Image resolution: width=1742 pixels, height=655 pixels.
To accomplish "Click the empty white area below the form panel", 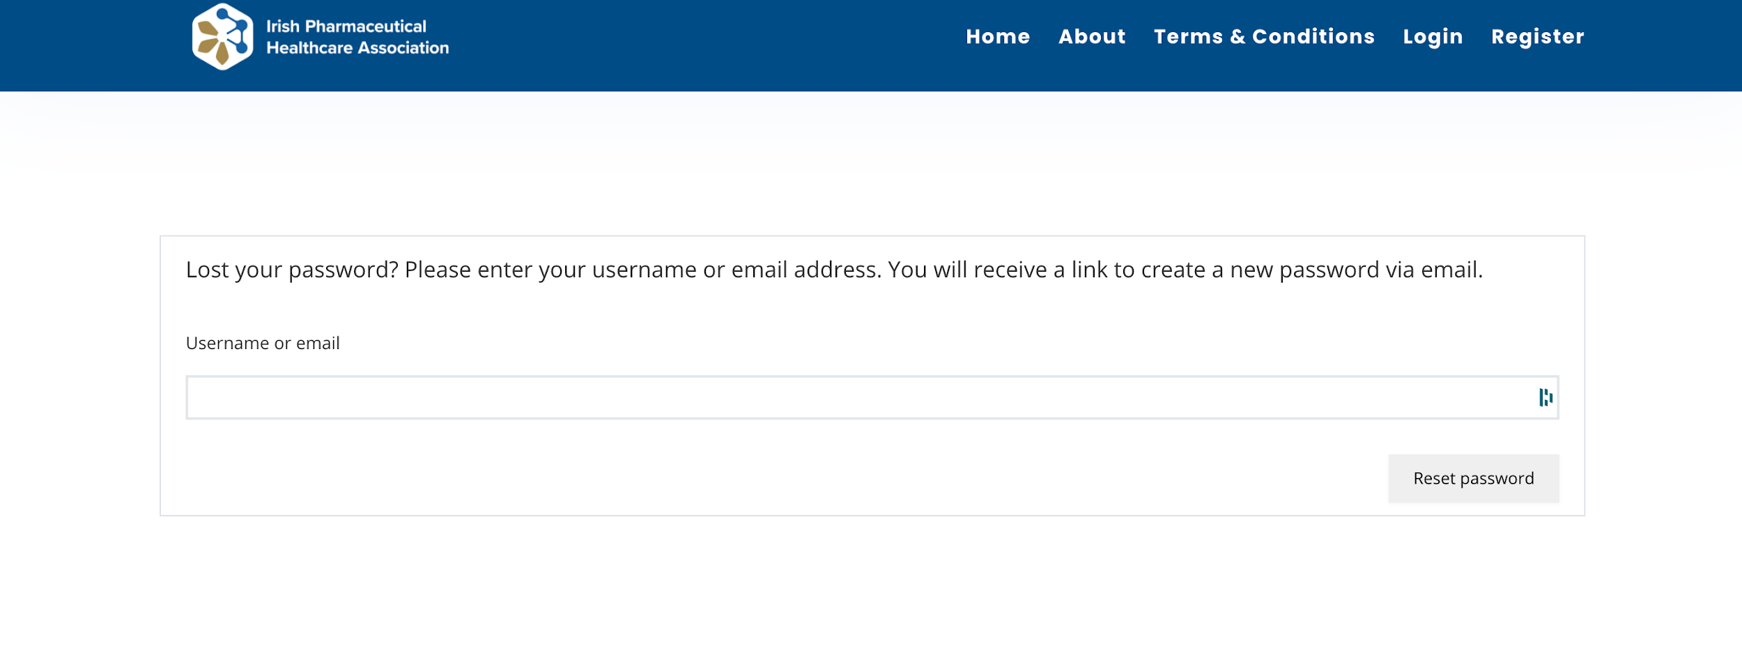I will (x=871, y=585).
